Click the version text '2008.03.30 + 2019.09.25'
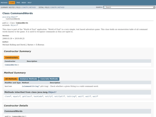 point(13,38)
